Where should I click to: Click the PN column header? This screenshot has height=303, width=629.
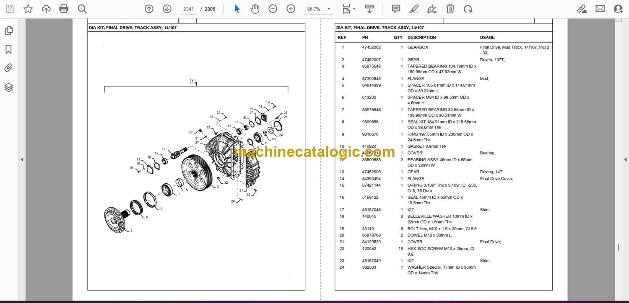tap(365, 38)
